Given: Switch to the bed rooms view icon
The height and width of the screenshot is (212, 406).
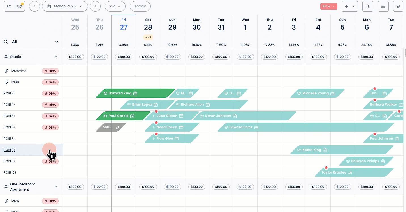Looking at the screenshot, I should pyautogui.click(x=9, y=6).
